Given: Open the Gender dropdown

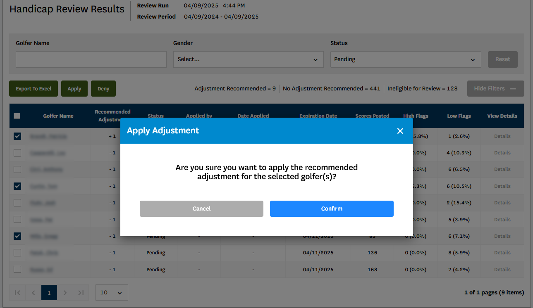Looking at the screenshot, I should [248, 59].
